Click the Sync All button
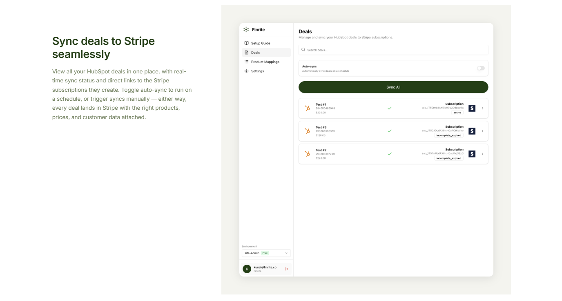 click(x=393, y=87)
